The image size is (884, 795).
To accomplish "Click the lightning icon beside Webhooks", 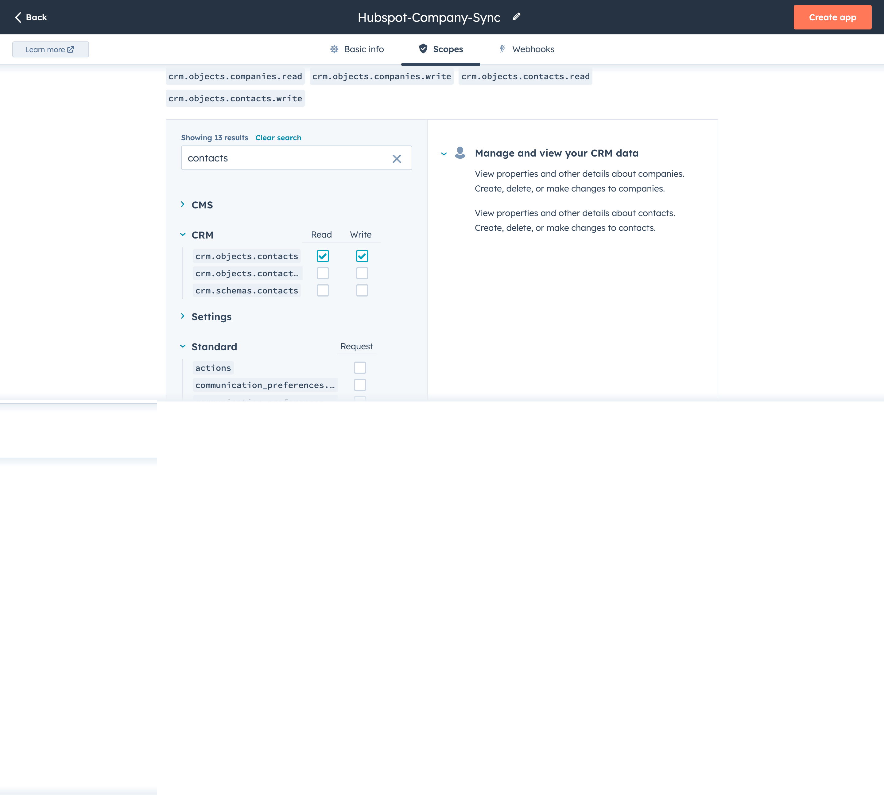I will coord(502,48).
